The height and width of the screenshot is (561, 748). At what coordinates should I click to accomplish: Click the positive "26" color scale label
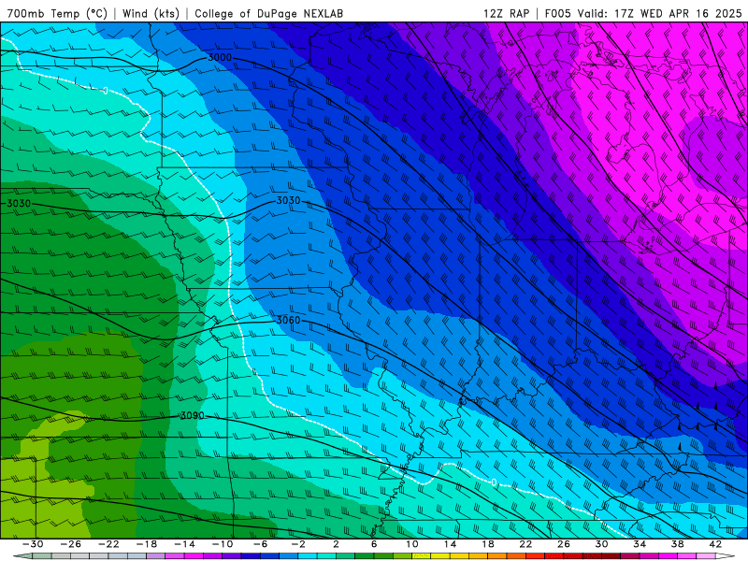pyautogui.click(x=564, y=544)
